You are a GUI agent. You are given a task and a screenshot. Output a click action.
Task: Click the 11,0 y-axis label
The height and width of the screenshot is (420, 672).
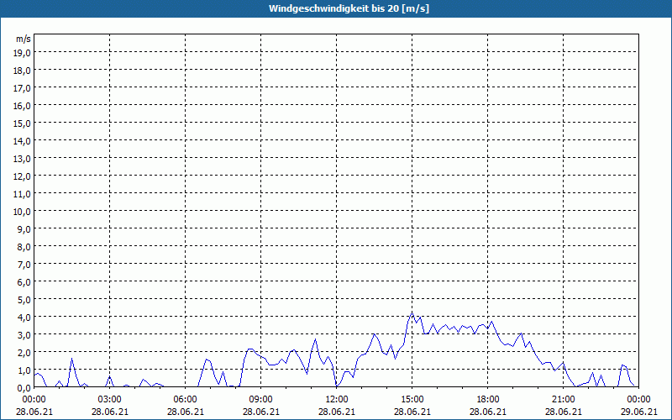click(23, 194)
